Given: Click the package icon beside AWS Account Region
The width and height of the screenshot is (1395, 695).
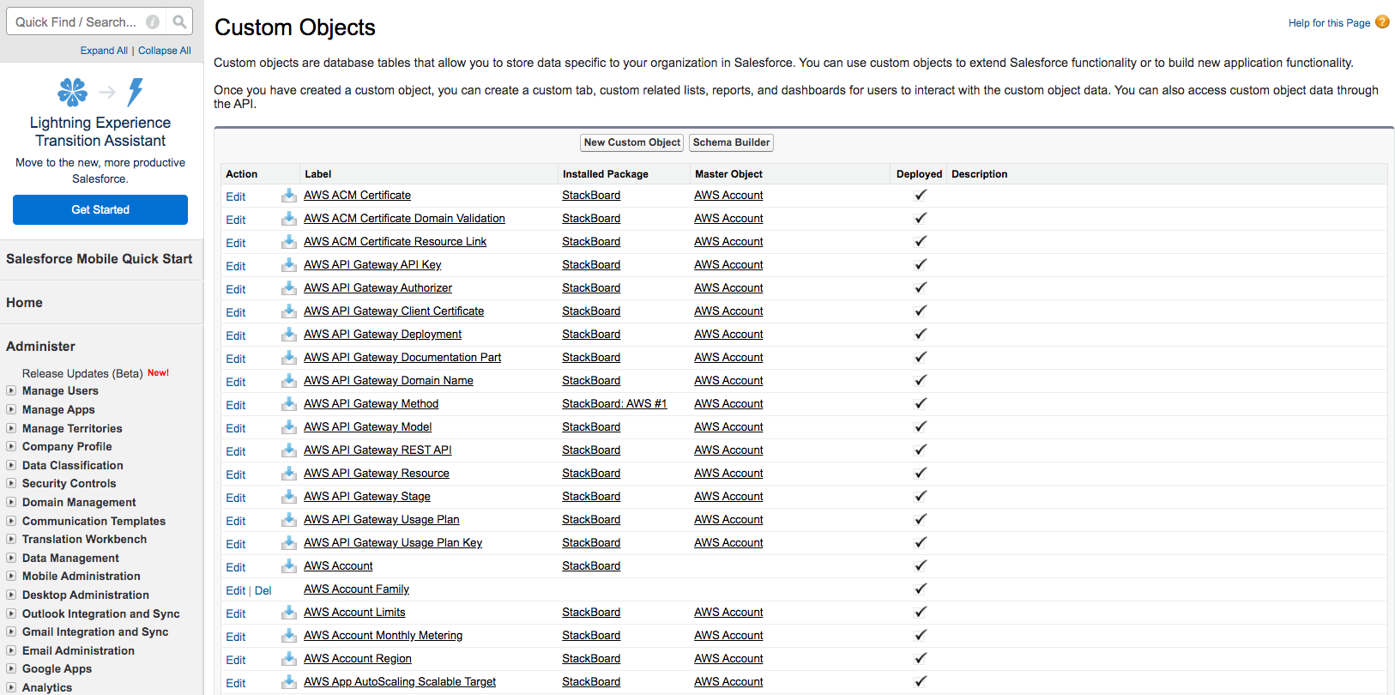Looking at the screenshot, I should click(289, 659).
